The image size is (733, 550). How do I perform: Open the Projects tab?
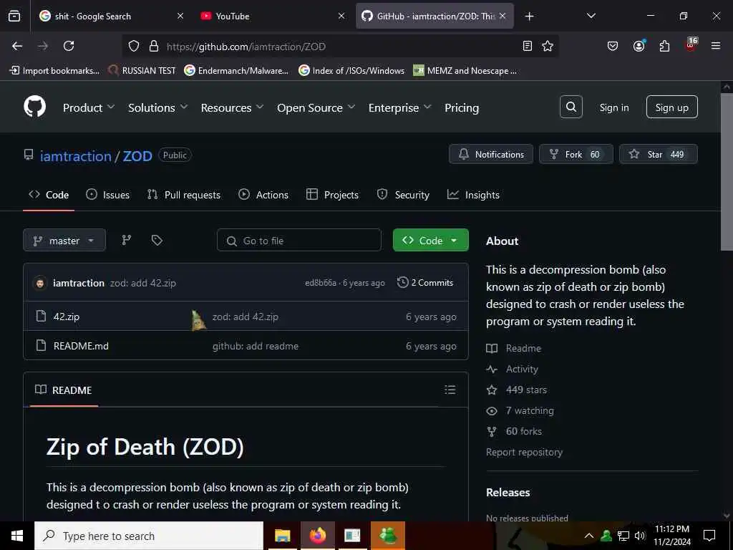332,195
